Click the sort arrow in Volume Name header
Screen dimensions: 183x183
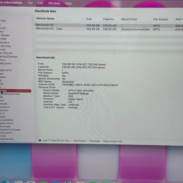coord(83,19)
